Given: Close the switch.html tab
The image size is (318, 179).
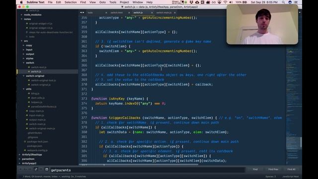Looking at the screenshot, I should point(129,12).
